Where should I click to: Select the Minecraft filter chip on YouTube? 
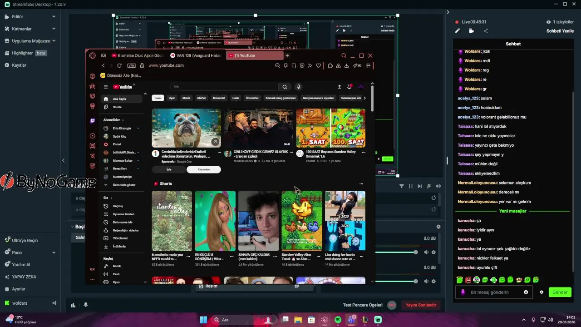[x=219, y=98]
